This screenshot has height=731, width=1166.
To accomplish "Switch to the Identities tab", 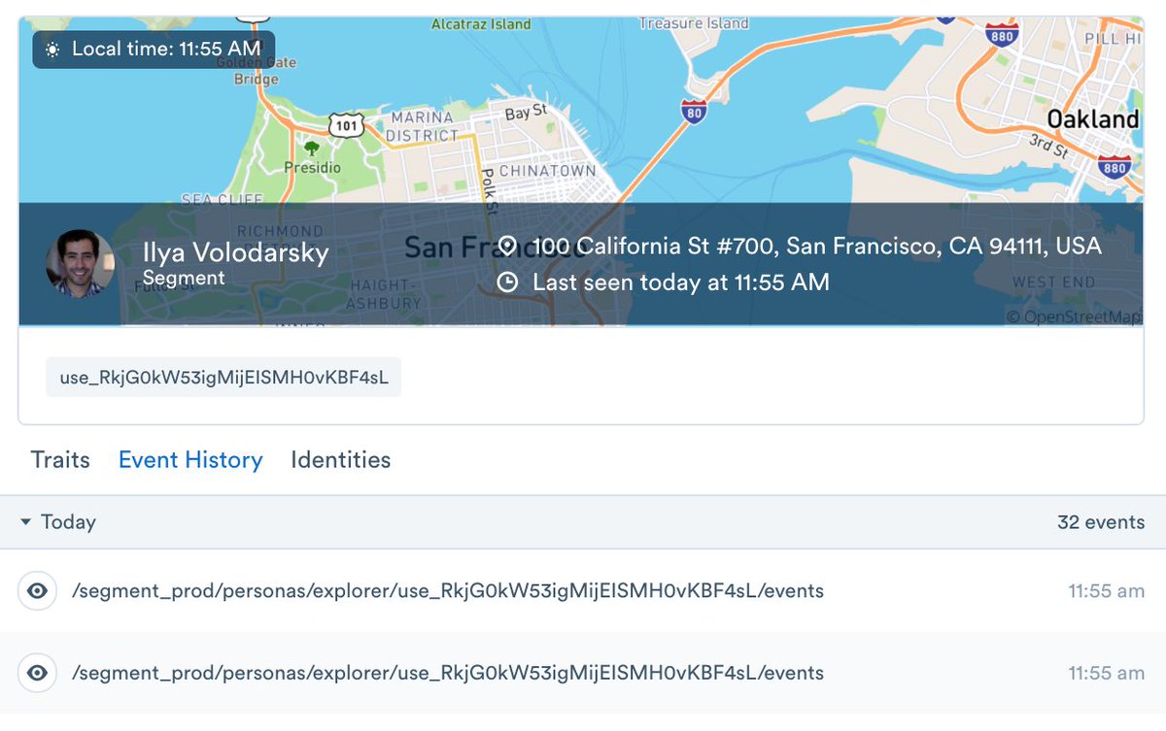I will pos(341,459).
